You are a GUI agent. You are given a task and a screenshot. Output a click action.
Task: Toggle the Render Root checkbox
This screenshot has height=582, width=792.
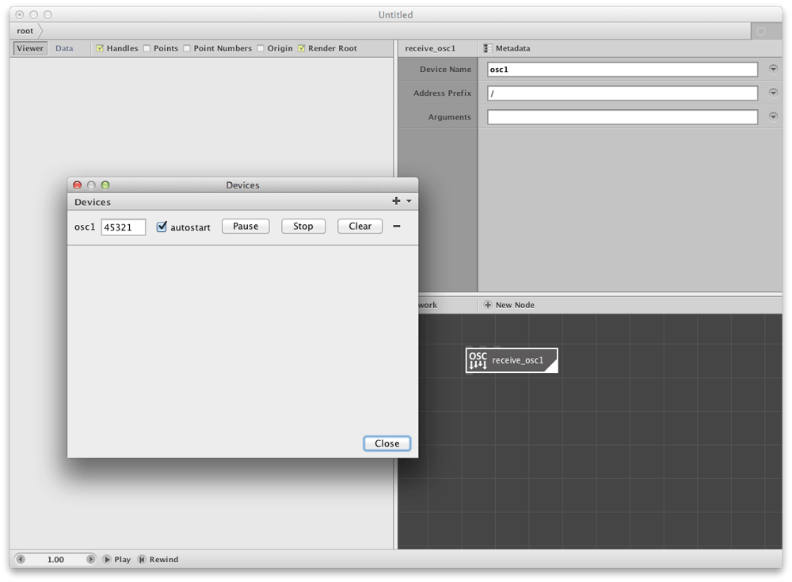tap(302, 48)
